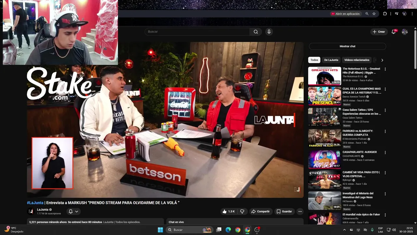The image size is (417, 235).
Task: Click the main LaJunta video player
Action: tap(165, 119)
